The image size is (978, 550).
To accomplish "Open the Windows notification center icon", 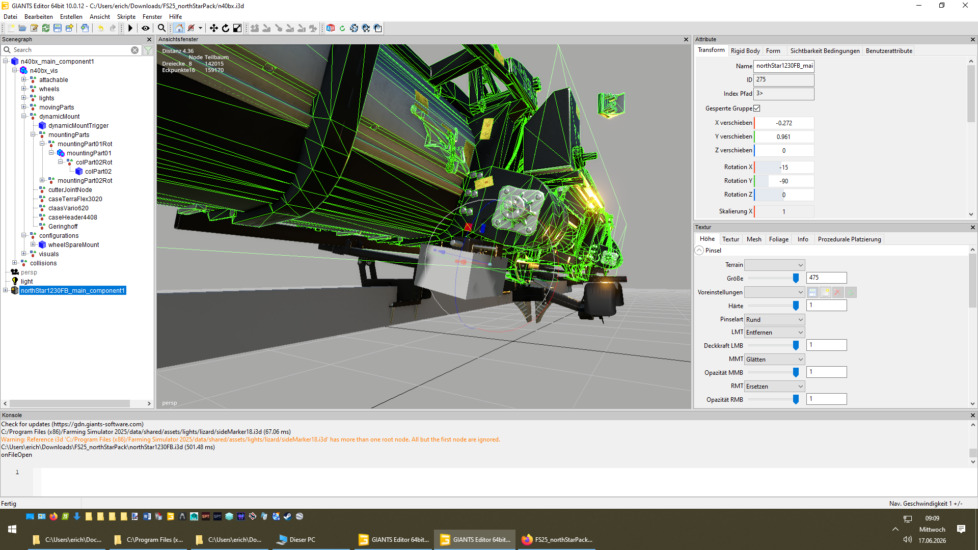I will coord(961,529).
